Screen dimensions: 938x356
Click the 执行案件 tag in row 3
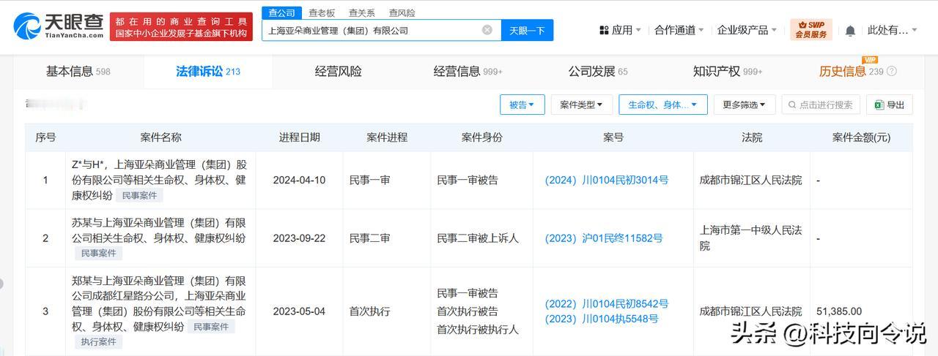coord(99,341)
